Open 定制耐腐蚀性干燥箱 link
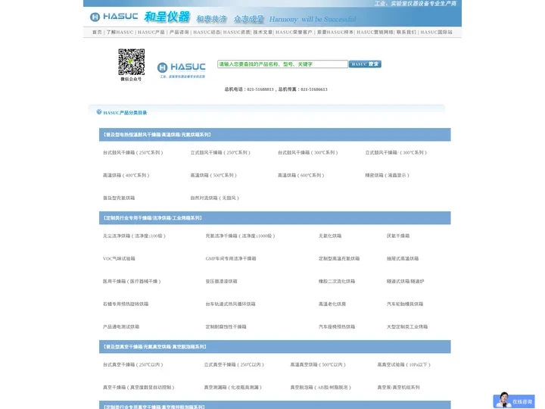The image size is (545, 409). [x=226, y=326]
